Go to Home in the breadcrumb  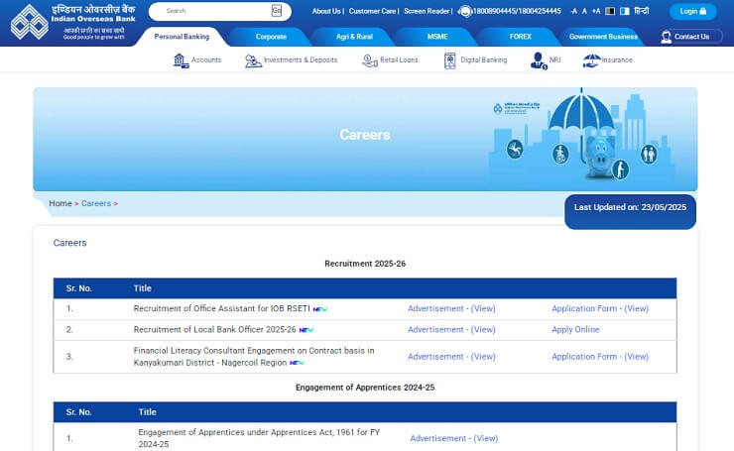(61, 203)
